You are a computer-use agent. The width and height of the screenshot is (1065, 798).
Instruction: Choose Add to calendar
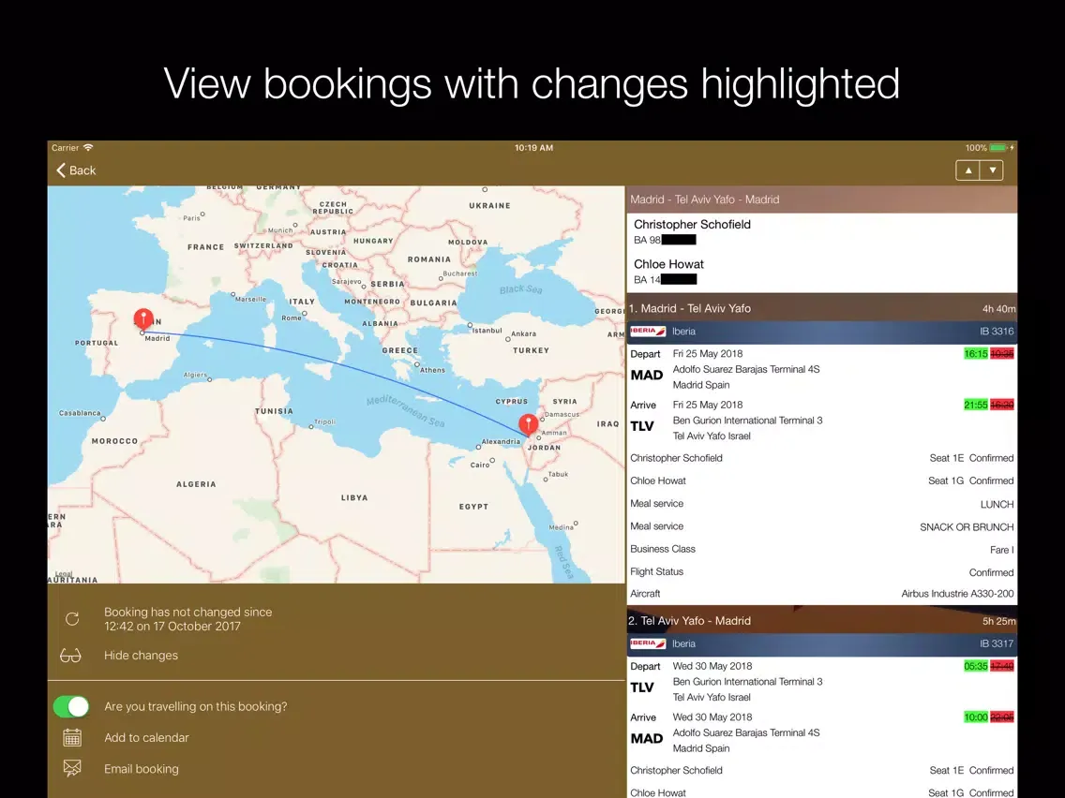tap(146, 738)
